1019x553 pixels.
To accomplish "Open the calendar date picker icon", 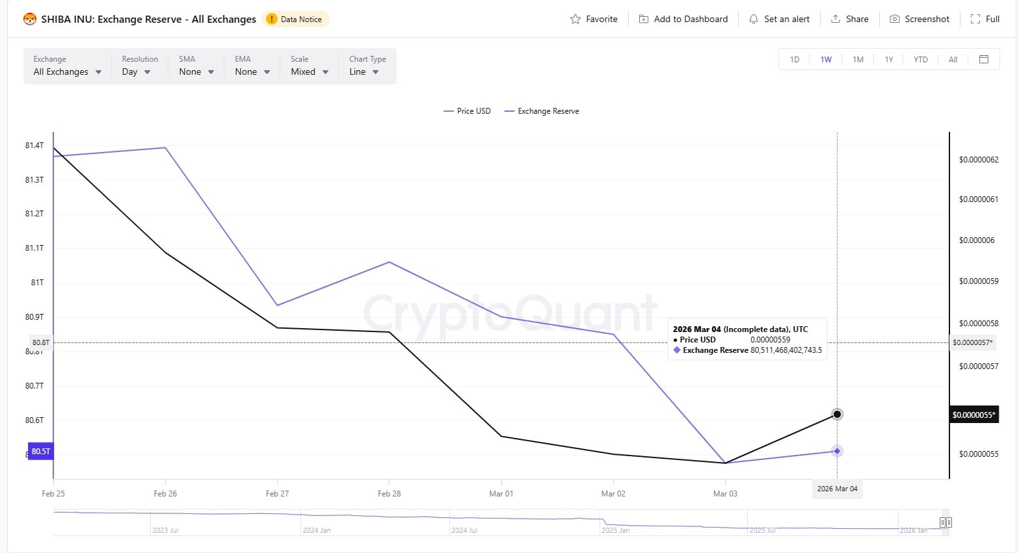I will point(984,59).
